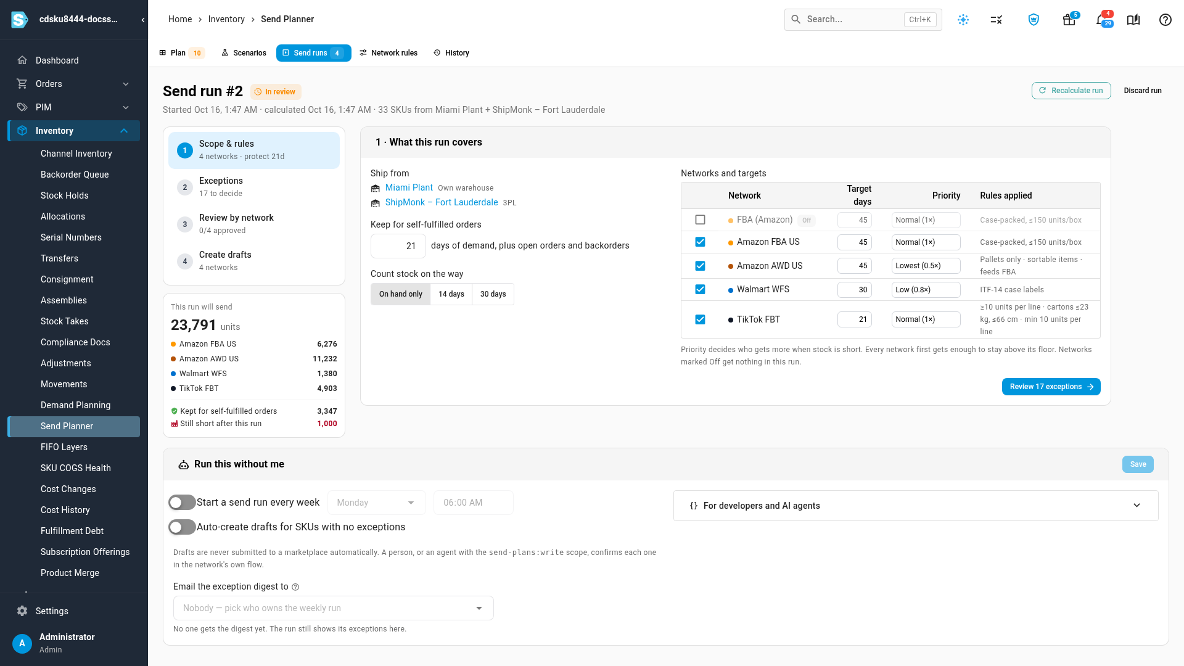This screenshot has width=1184, height=666.
Task: Open the task checklist icon in header
Action: (997, 20)
